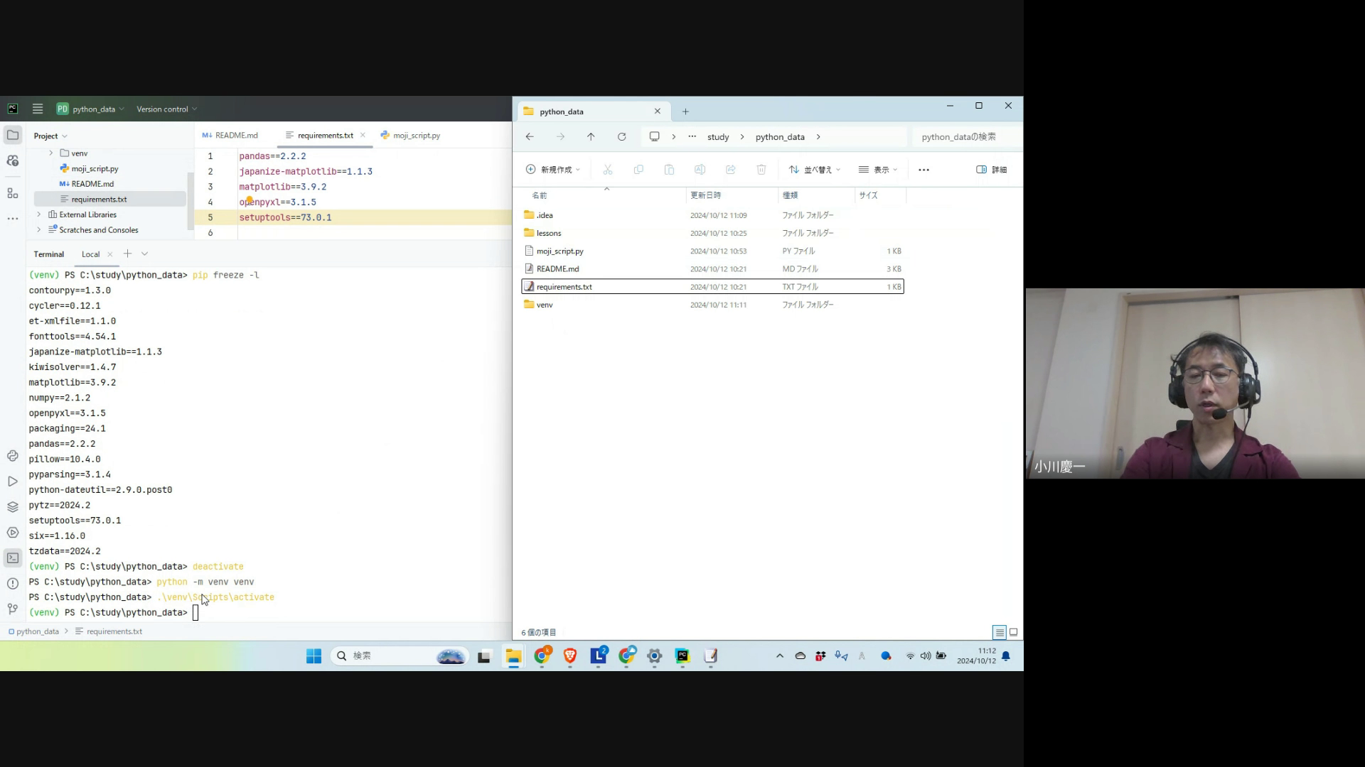
Task: Expand the venv folder in project tree
Action: (50, 153)
